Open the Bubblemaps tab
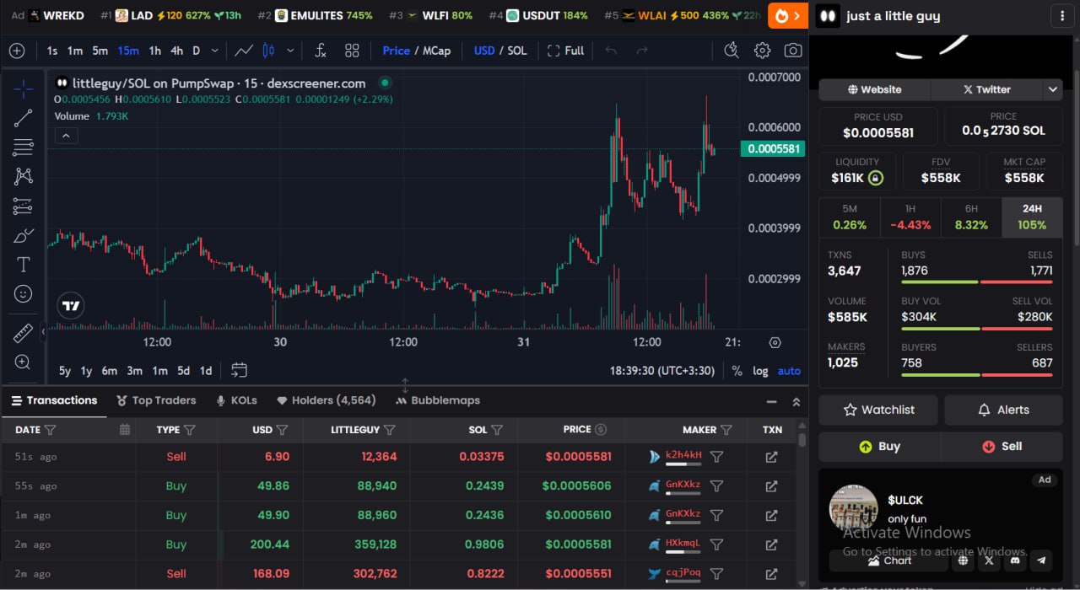The width and height of the screenshot is (1080, 590). coord(438,400)
